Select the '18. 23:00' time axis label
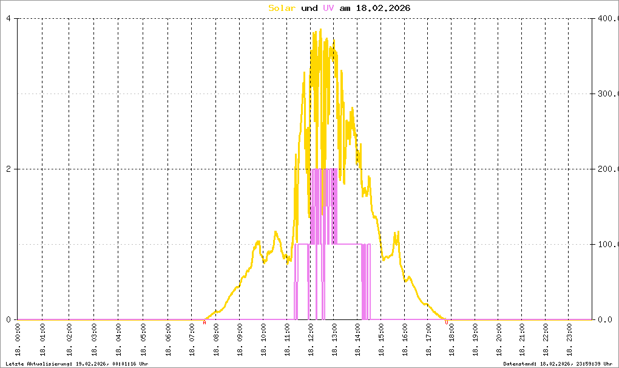The image size is (619, 368). (x=570, y=340)
